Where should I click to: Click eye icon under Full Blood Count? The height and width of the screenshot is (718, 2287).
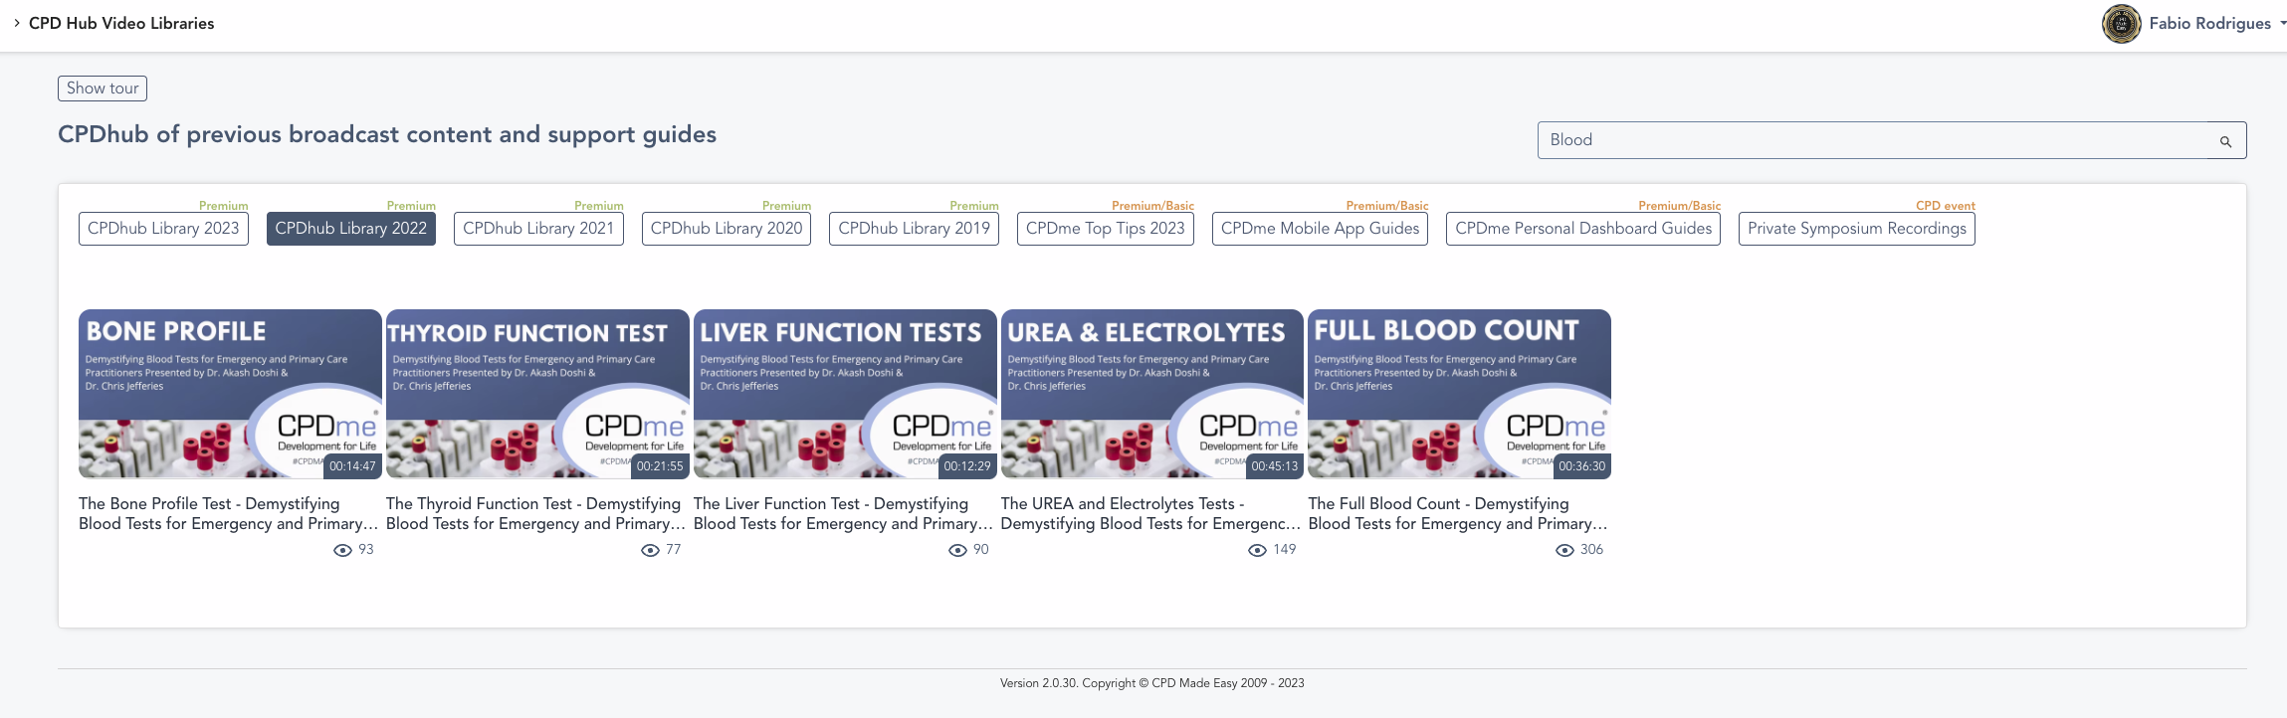pyautogui.click(x=1564, y=550)
